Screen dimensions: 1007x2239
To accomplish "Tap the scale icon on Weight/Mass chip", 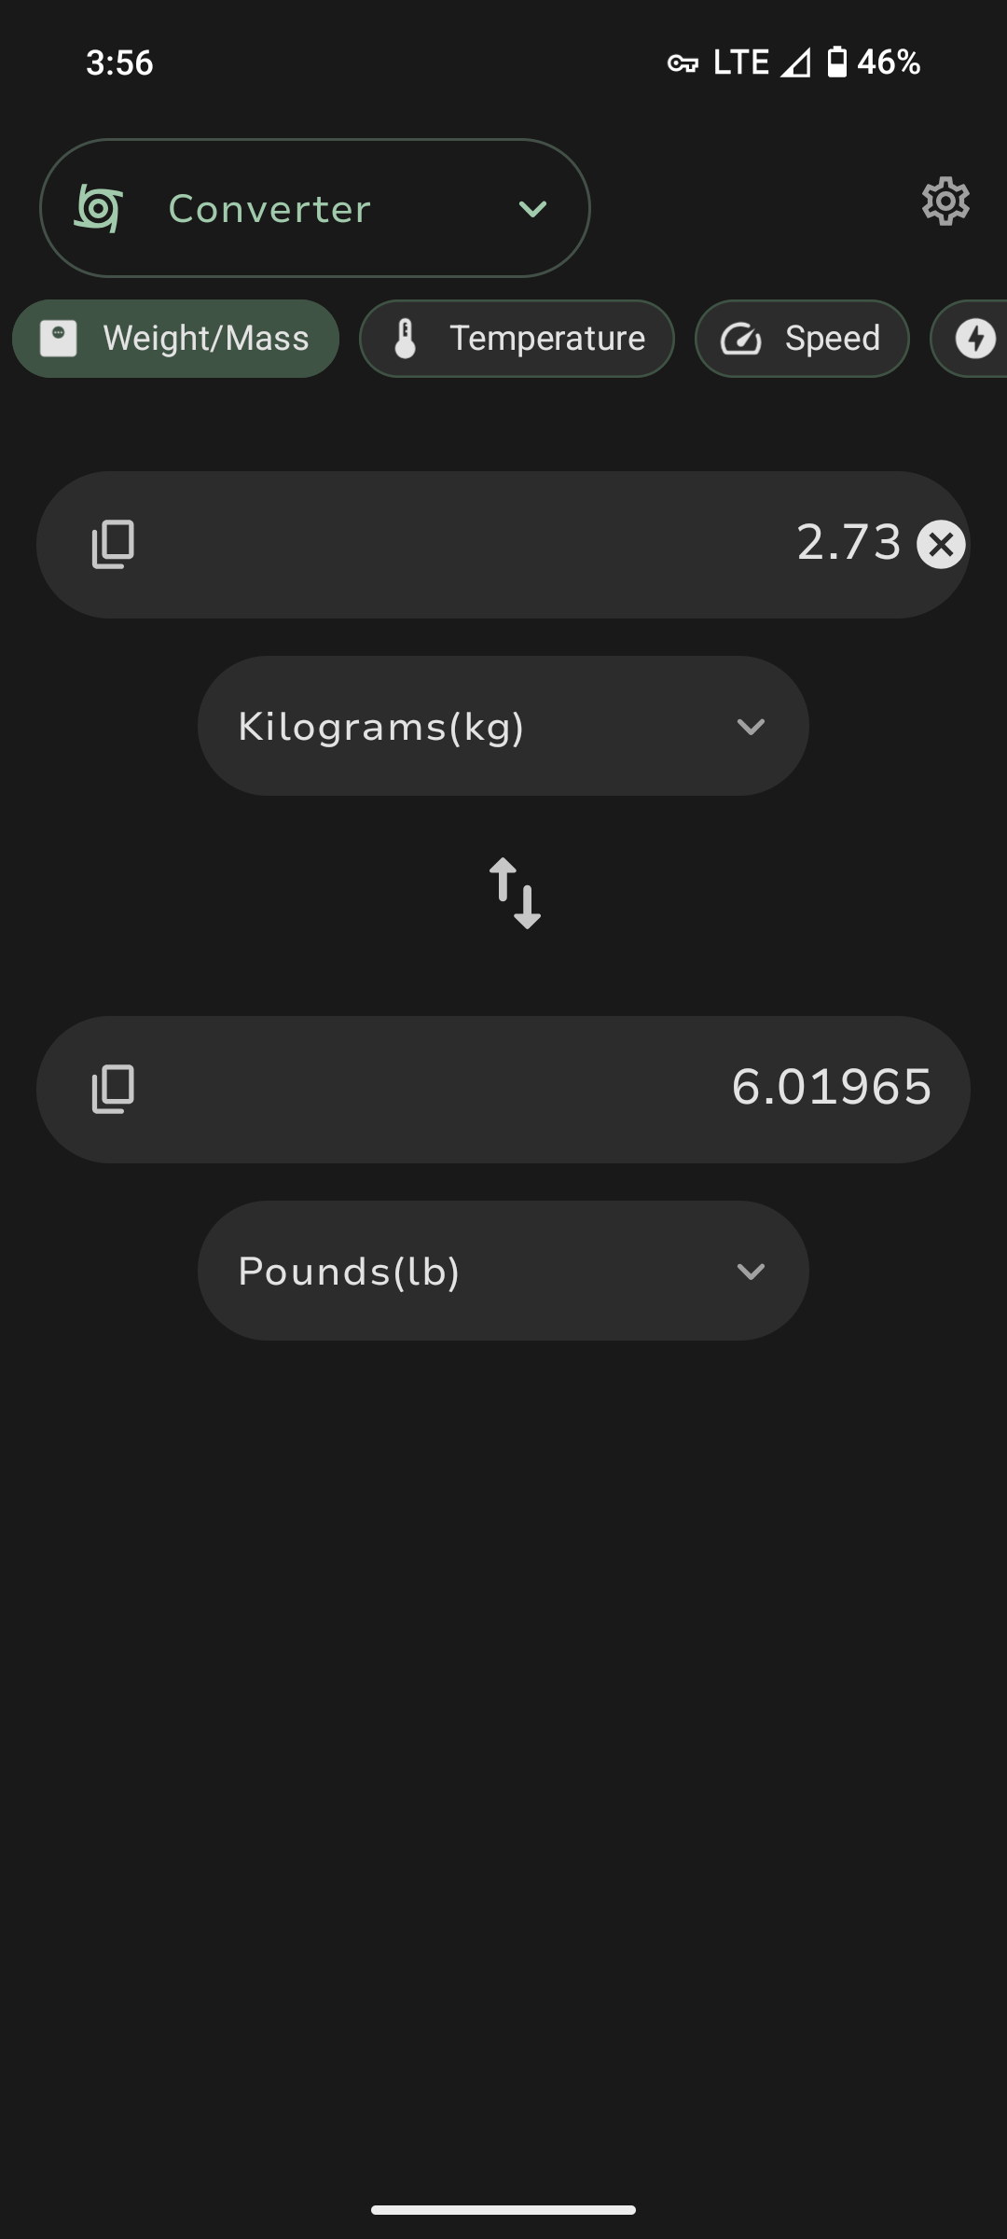I will 58,339.
